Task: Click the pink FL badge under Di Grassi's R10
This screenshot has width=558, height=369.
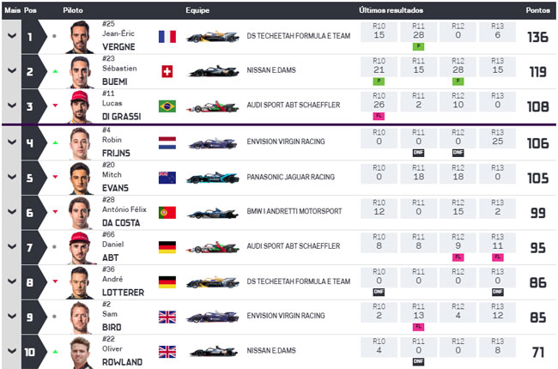Action: [x=379, y=116]
